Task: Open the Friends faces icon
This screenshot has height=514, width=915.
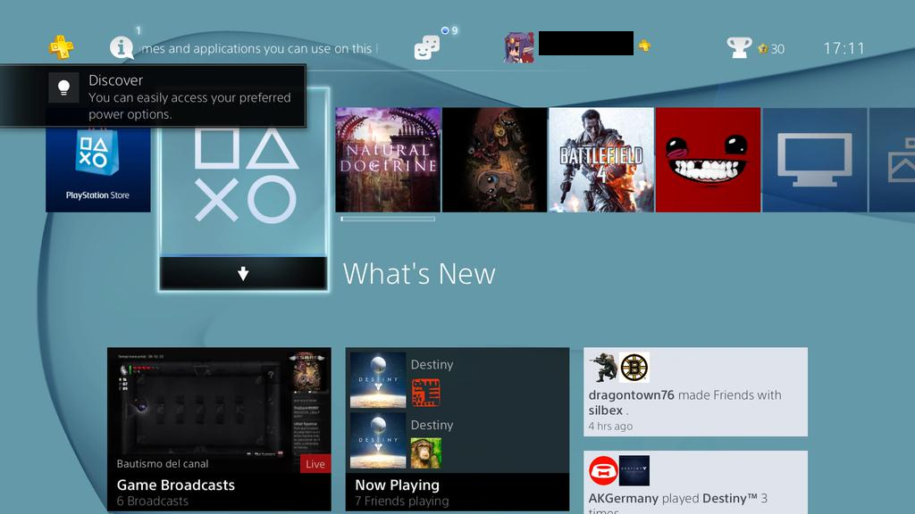Action: [x=426, y=48]
